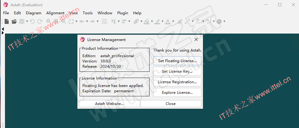Screen dimensions: 299x128
Task: Click the release date 2024/10/30
Action: point(111,66)
